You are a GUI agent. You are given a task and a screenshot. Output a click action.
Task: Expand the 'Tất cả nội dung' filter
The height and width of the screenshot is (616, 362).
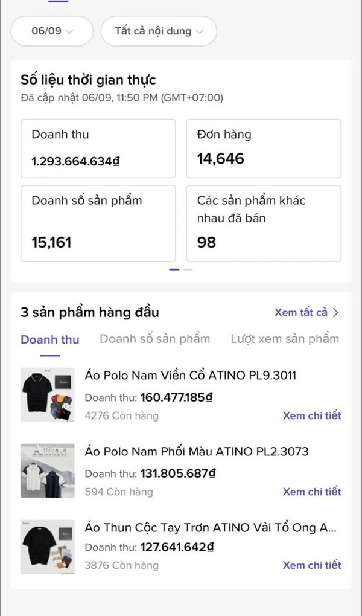pos(159,31)
